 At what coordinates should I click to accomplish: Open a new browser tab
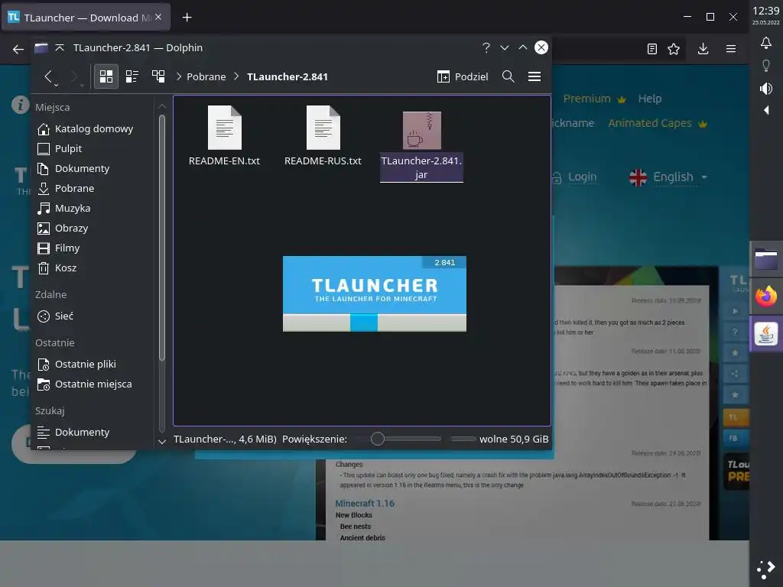(187, 18)
